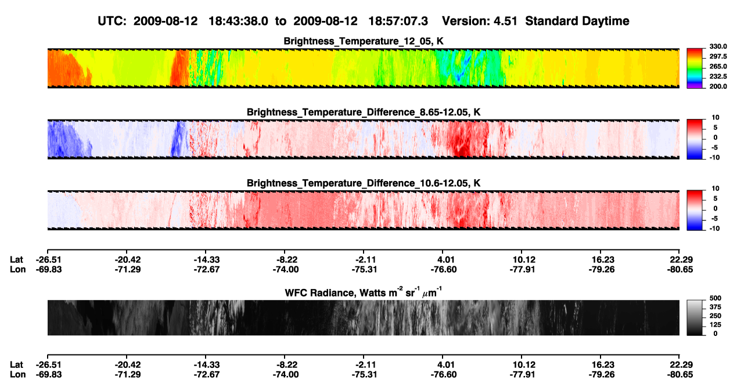
Task: Click longitude '-72.67' on the bottom axis
Action: click(206, 375)
